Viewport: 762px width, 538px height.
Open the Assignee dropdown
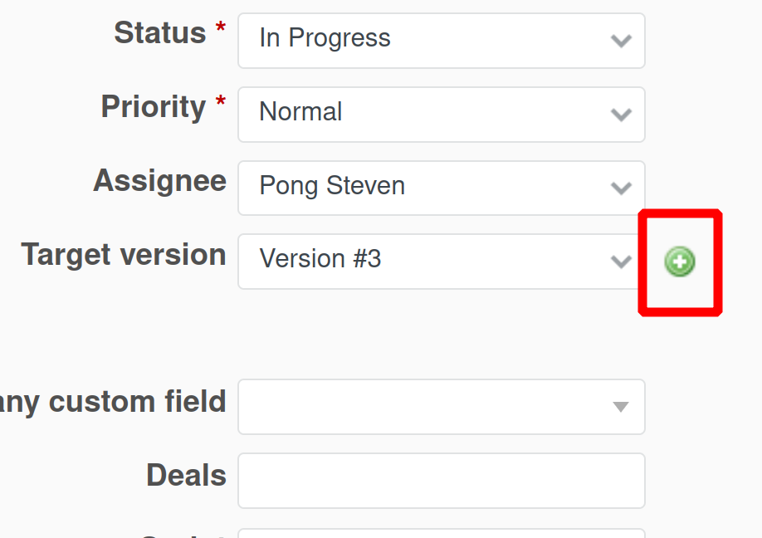tap(441, 188)
